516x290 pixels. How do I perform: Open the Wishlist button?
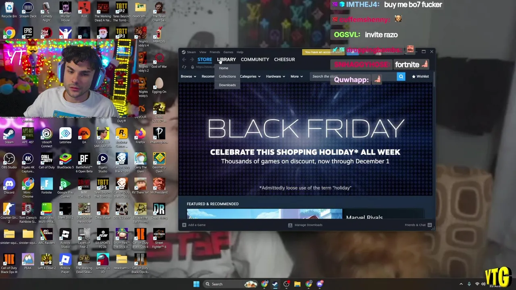[420, 76]
